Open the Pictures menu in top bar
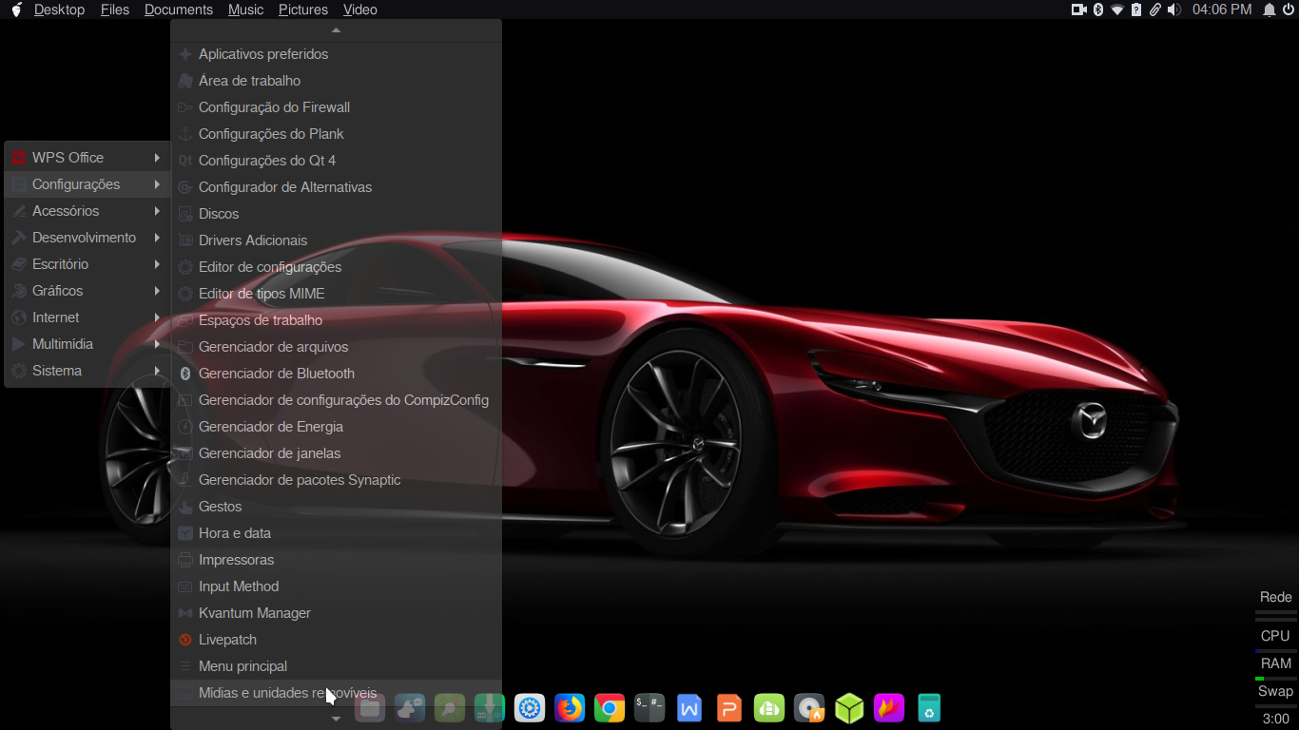Image resolution: width=1299 pixels, height=730 pixels. click(303, 10)
